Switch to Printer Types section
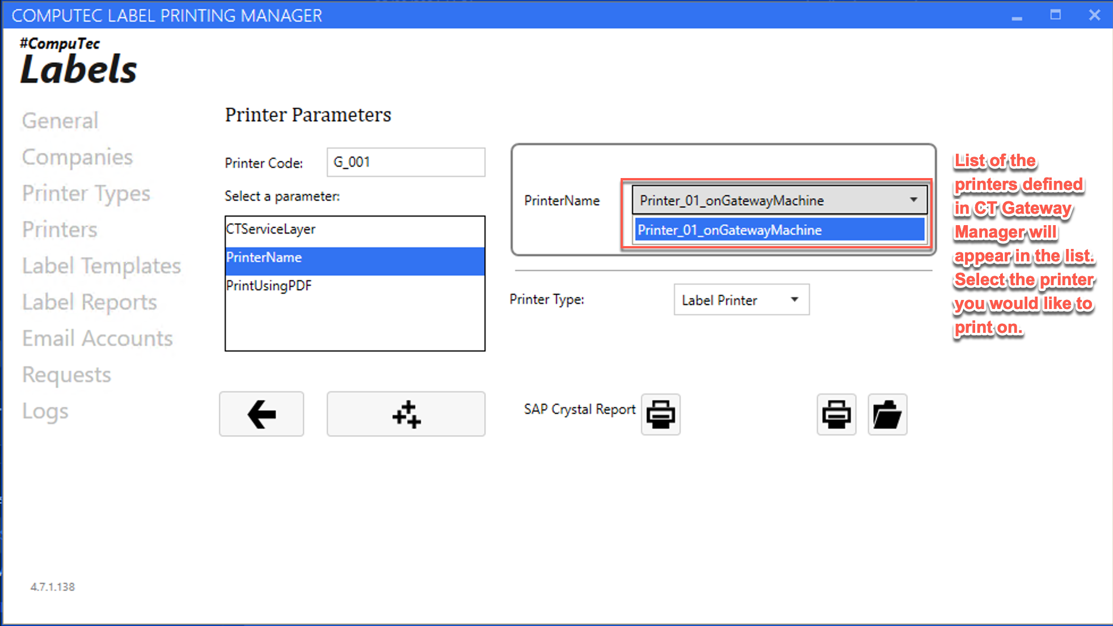 coord(86,193)
